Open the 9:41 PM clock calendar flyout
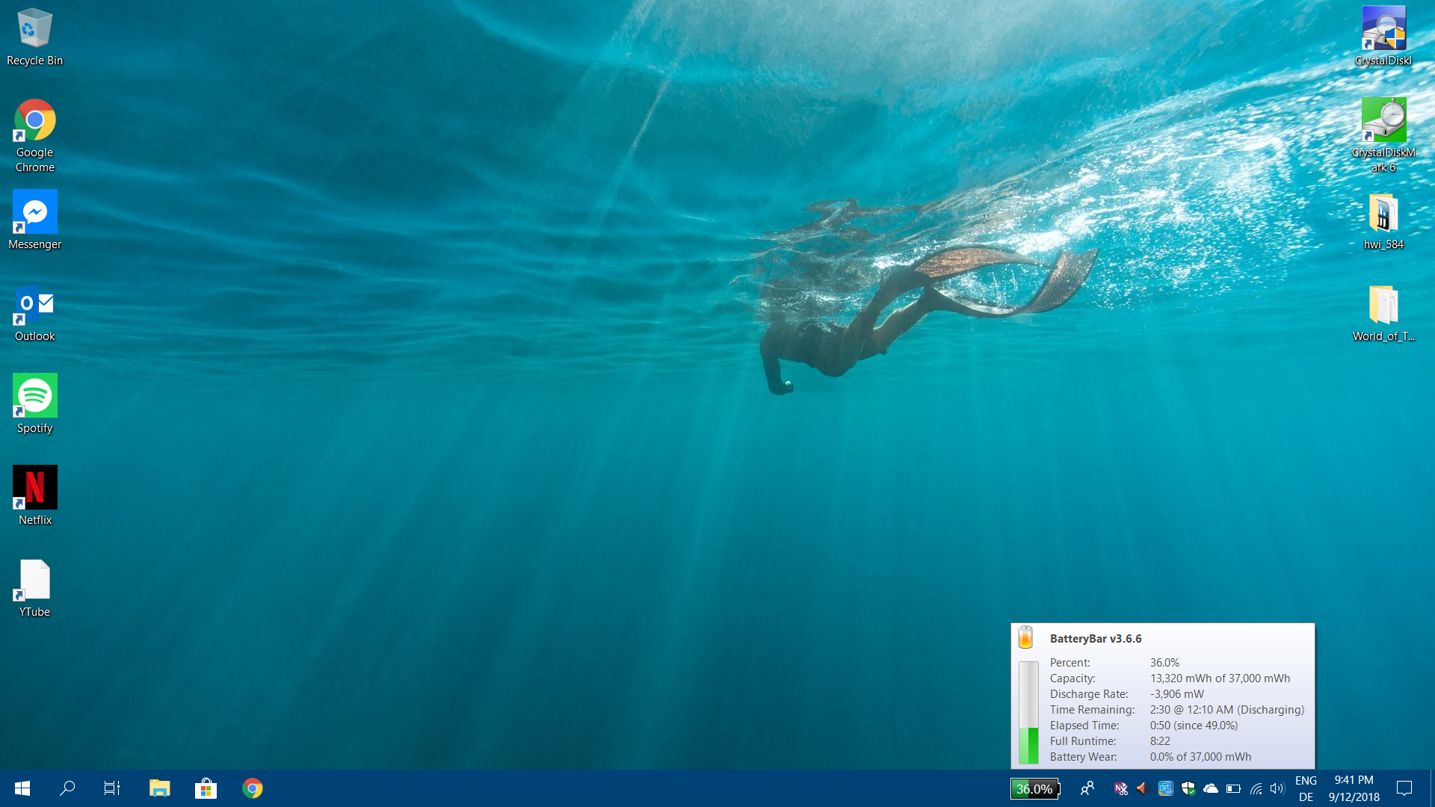 pyautogui.click(x=1354, y=788)
